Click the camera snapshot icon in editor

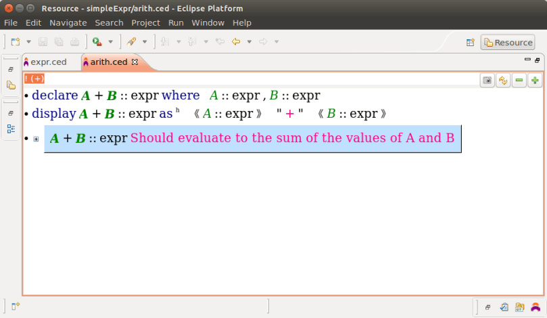pos(487,81)
